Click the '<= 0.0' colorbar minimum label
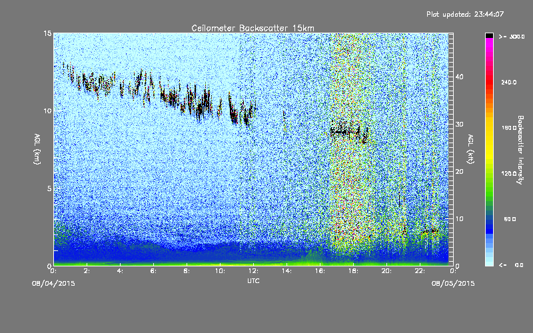Image resolution: width=533 pixels, height=333 pixels. coord(511,265)
